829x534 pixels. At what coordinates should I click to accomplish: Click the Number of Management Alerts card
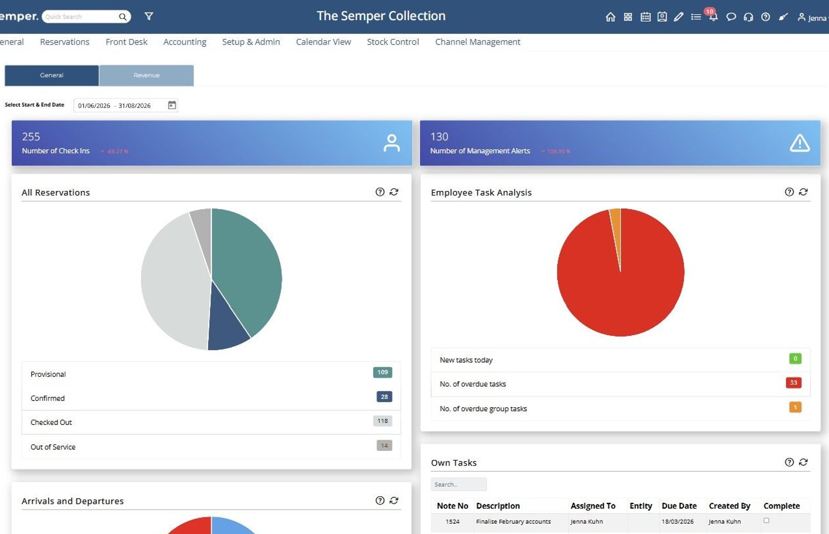620,143
